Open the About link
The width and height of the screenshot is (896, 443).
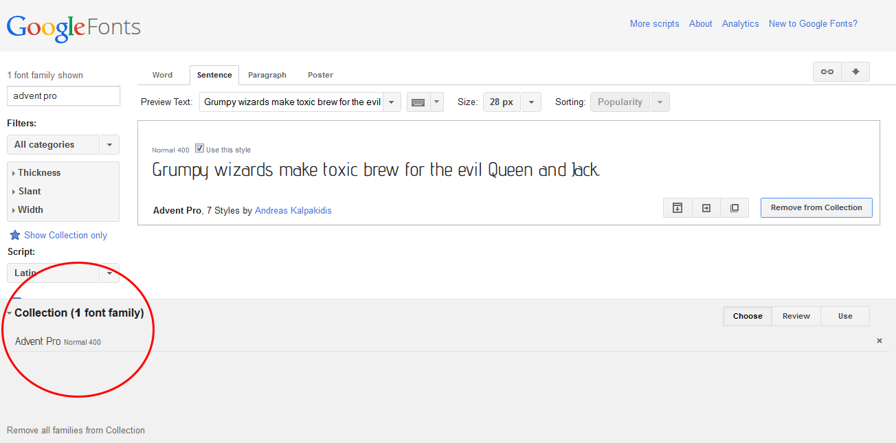pos(701,23)
